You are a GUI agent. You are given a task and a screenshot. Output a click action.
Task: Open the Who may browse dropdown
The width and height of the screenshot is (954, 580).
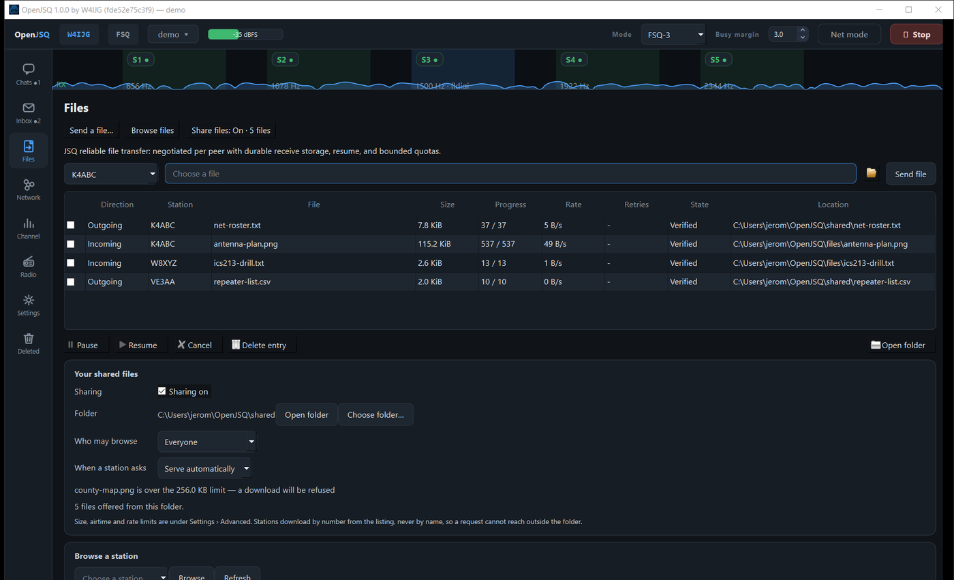pos(207,442)
